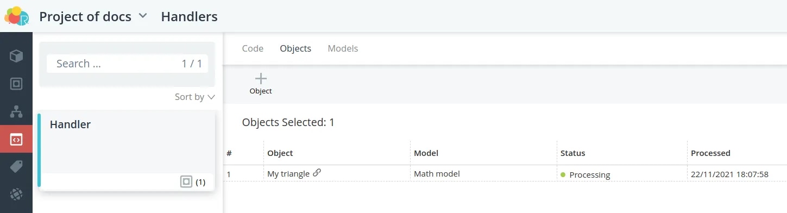The image size is (787, 213).
Task: Select the Objects tab
Action: pos(295,48)
